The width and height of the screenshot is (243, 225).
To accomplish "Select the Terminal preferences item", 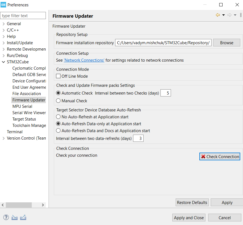I will 15,132.
